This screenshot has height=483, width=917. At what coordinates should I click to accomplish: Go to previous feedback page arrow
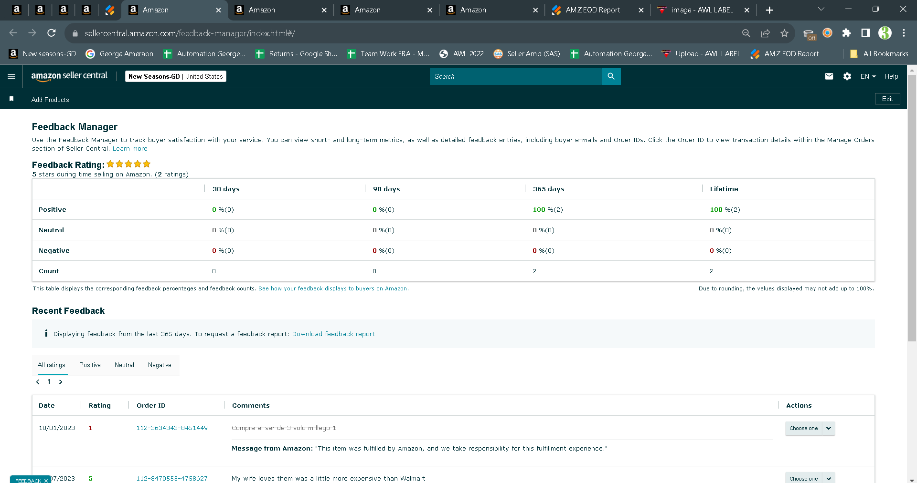coord(38,382)
